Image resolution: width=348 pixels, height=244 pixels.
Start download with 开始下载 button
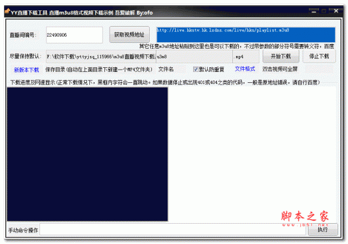coord(281,56)
